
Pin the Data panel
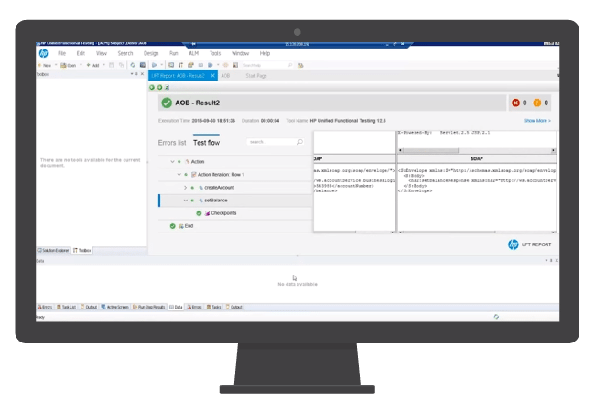click(551, 261)
